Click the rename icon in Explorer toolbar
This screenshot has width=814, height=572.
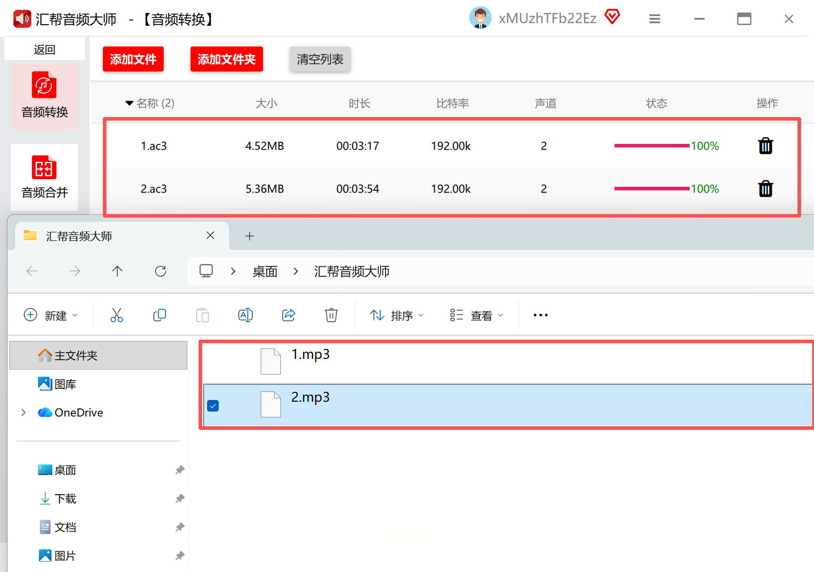pyautogui.click(x=246, y=315)
